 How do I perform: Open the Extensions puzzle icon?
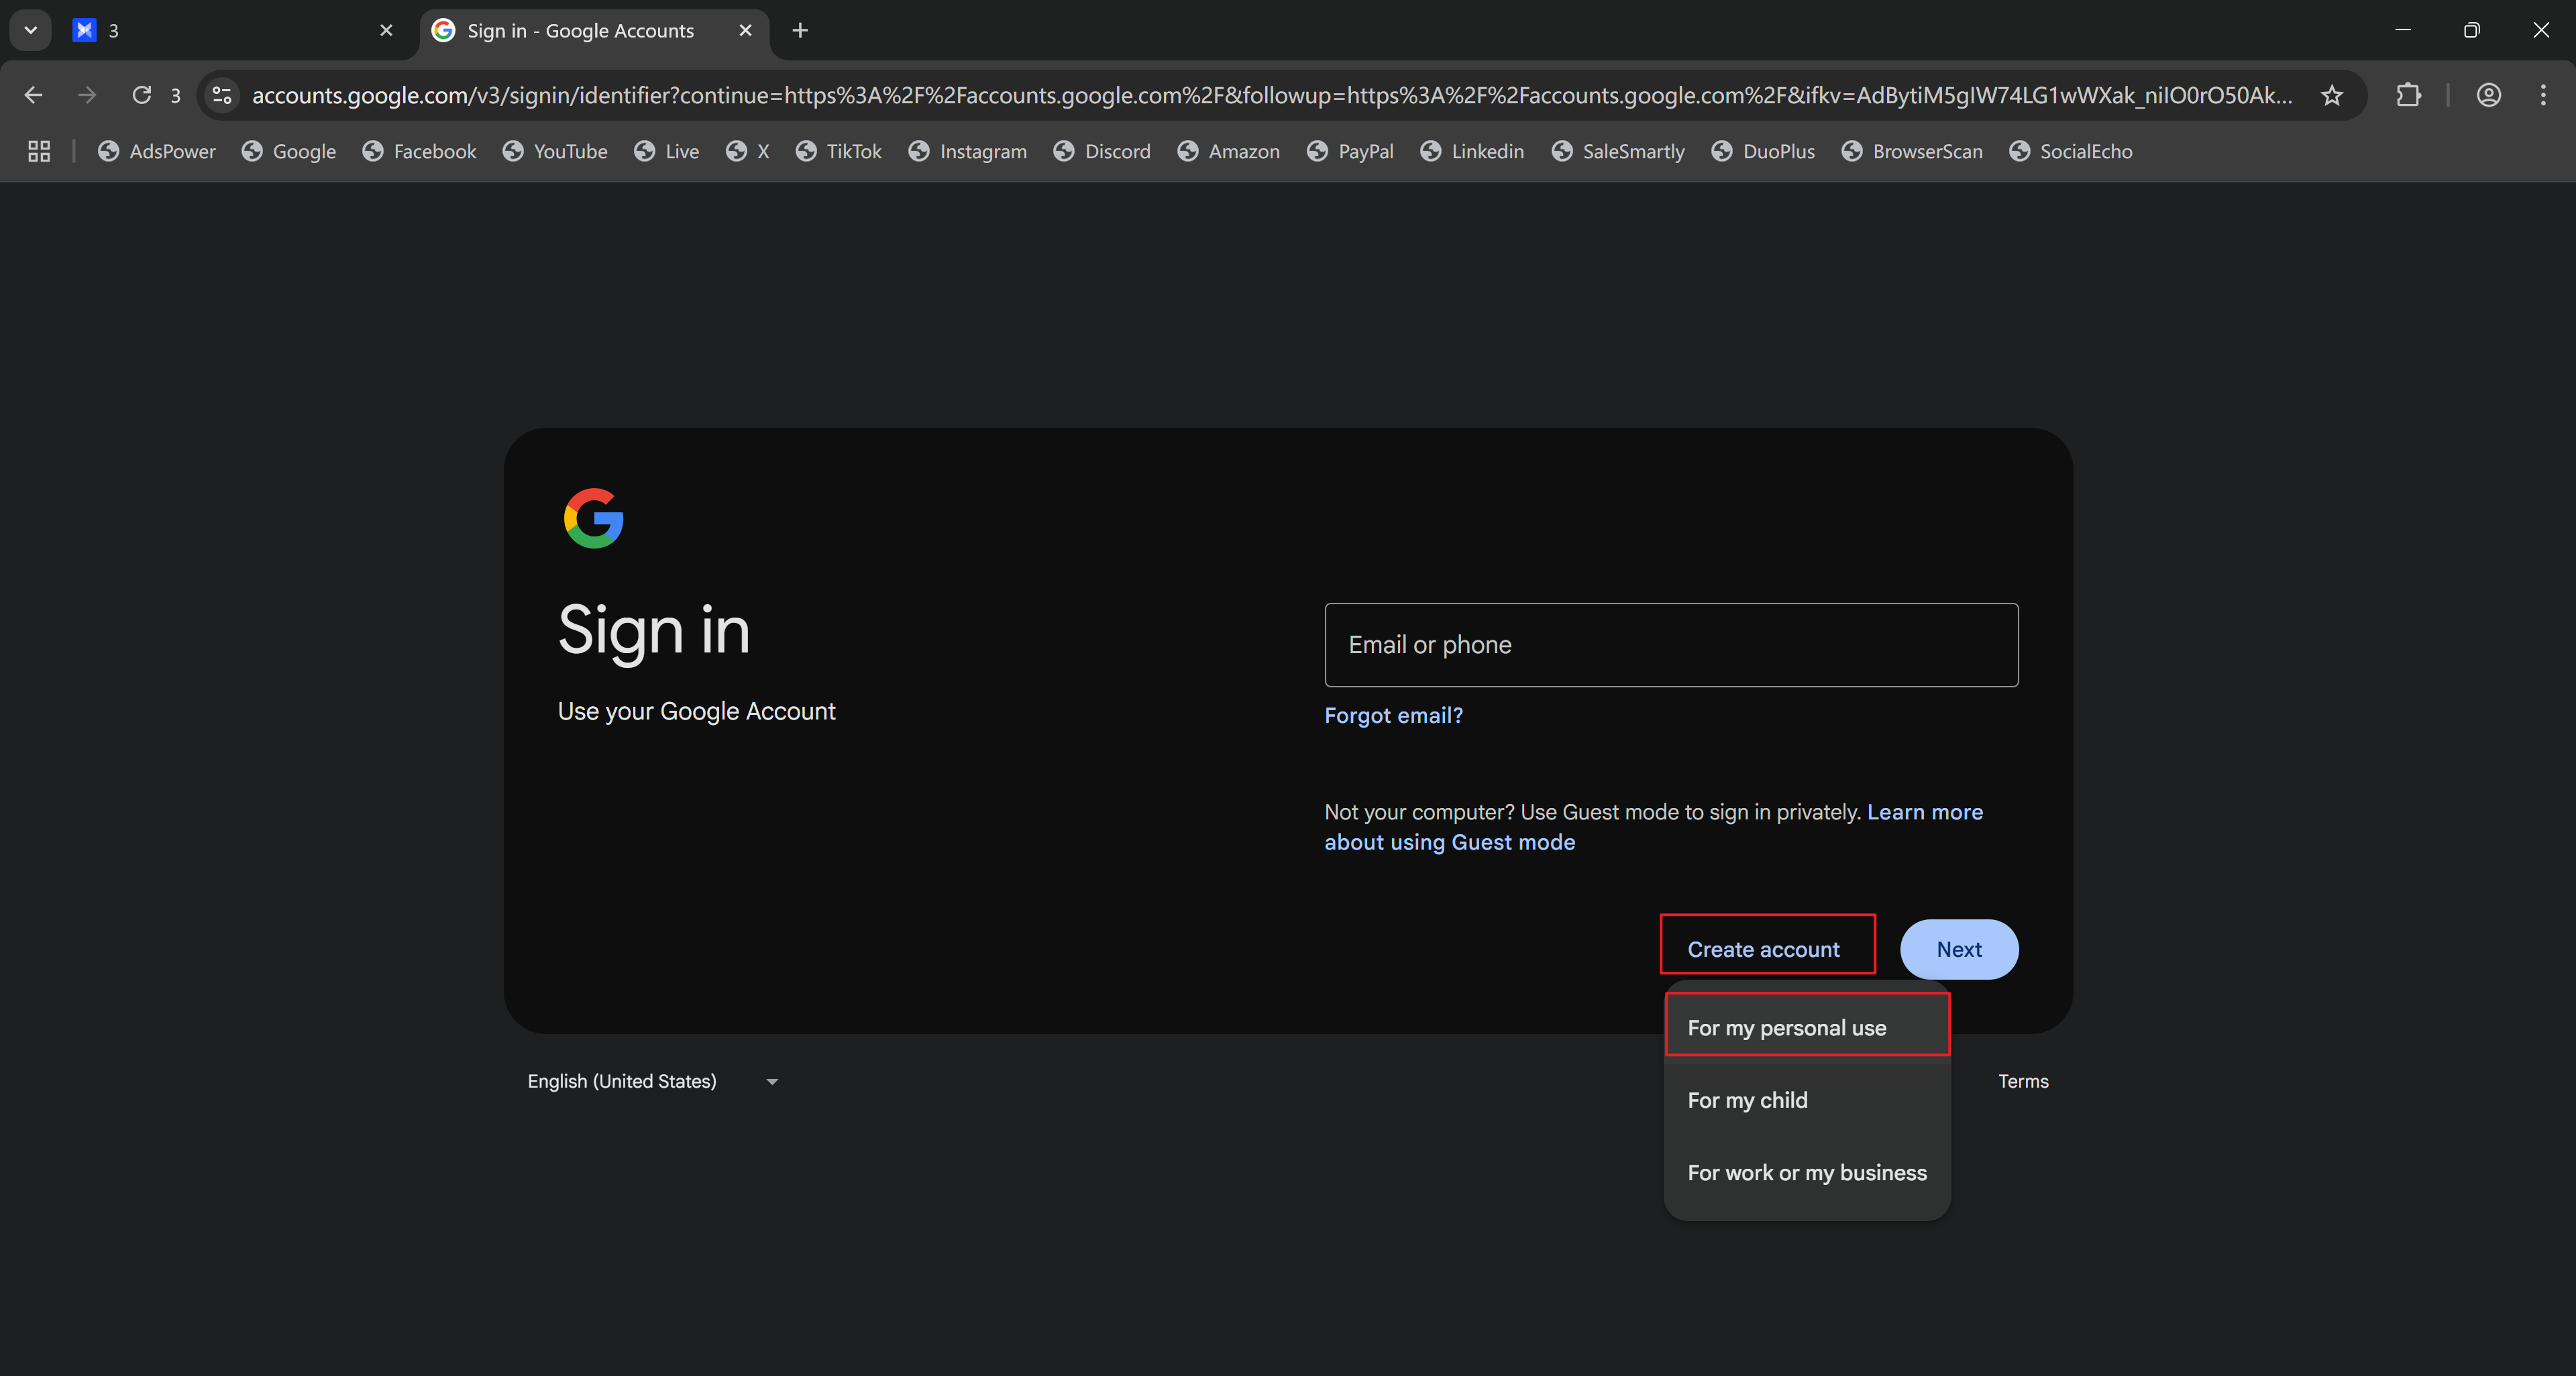tap(2409, 95)
